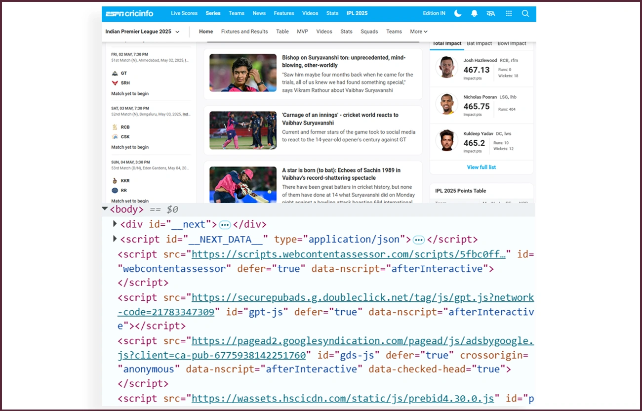642x411 pixels.
Task: Click the language translation icon
Action: coord(491,13)
